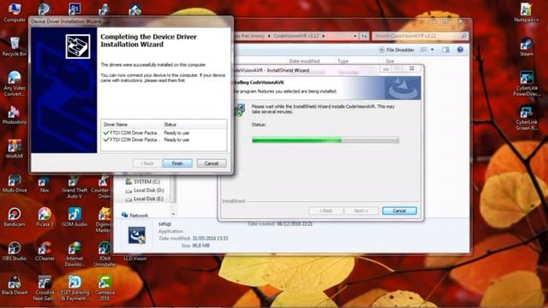This screenshot has height=308, width=548.
Task: Select SYSTEM (C:) in navigation pane
Action: pyautogui.click(x=146, y=181)
